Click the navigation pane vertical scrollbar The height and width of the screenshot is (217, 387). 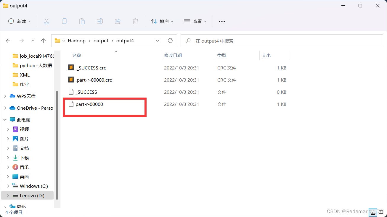(57, 145)
